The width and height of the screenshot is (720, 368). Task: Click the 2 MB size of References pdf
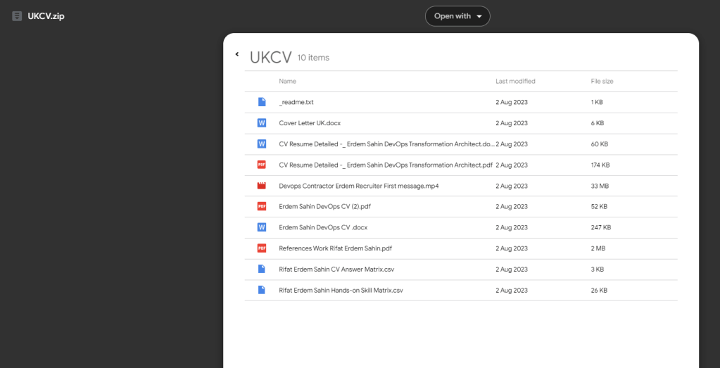click(x=598, y=248)
